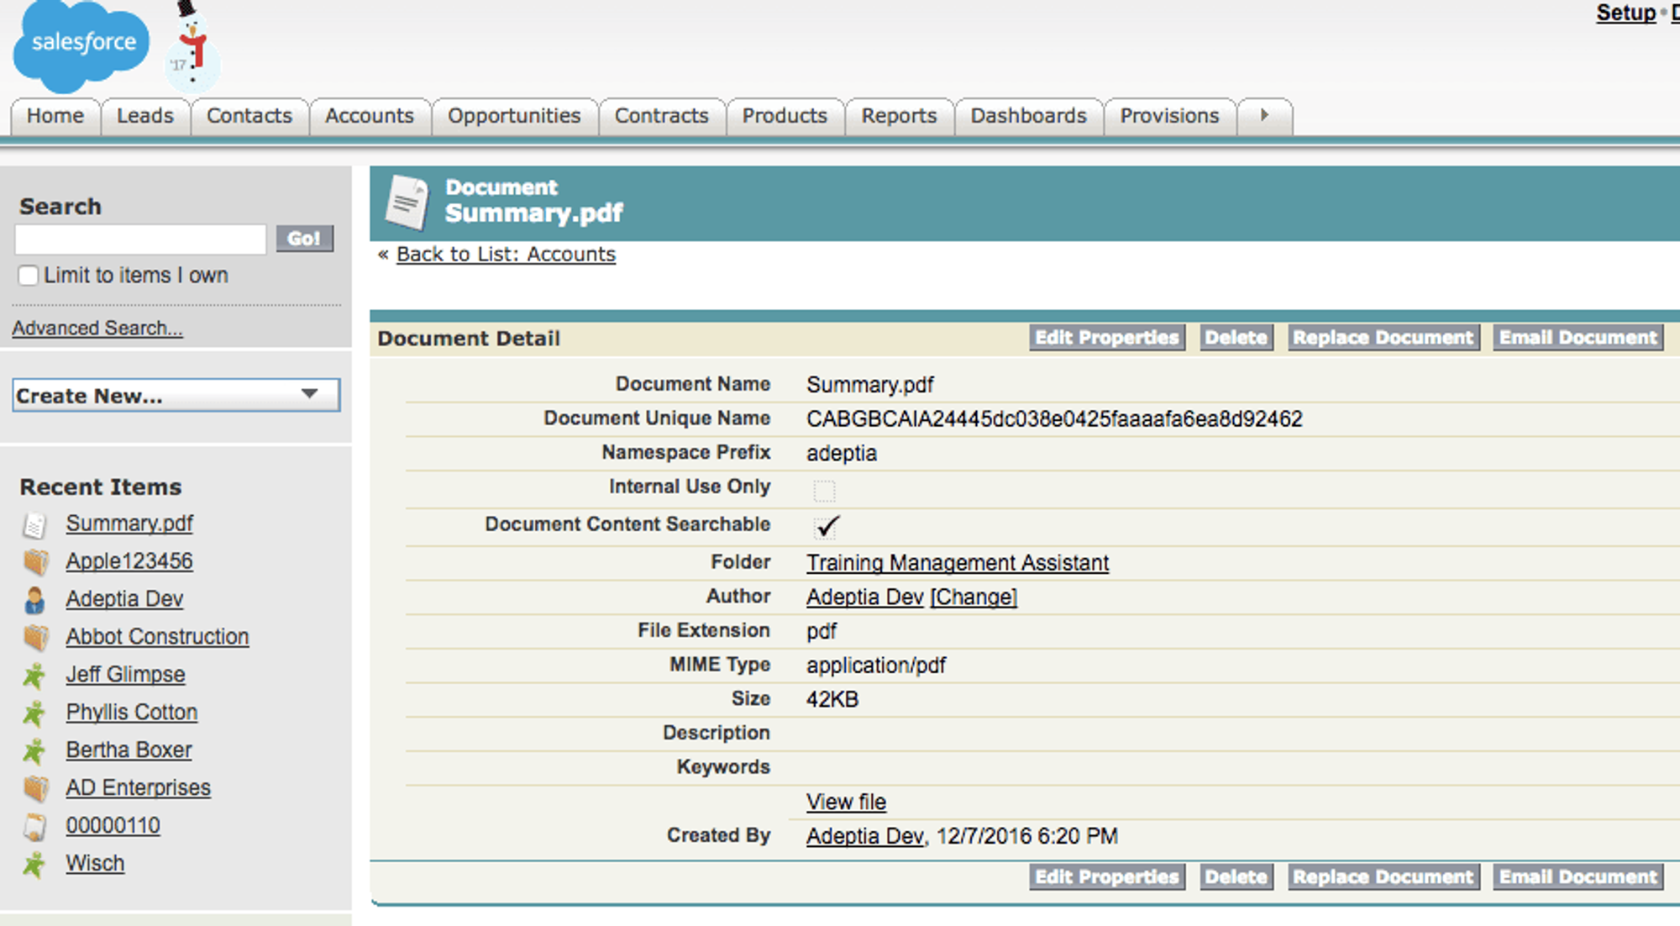
Task: Click the Summary.pdf file icon in Recent Items
Action: [x=34, y=525]
